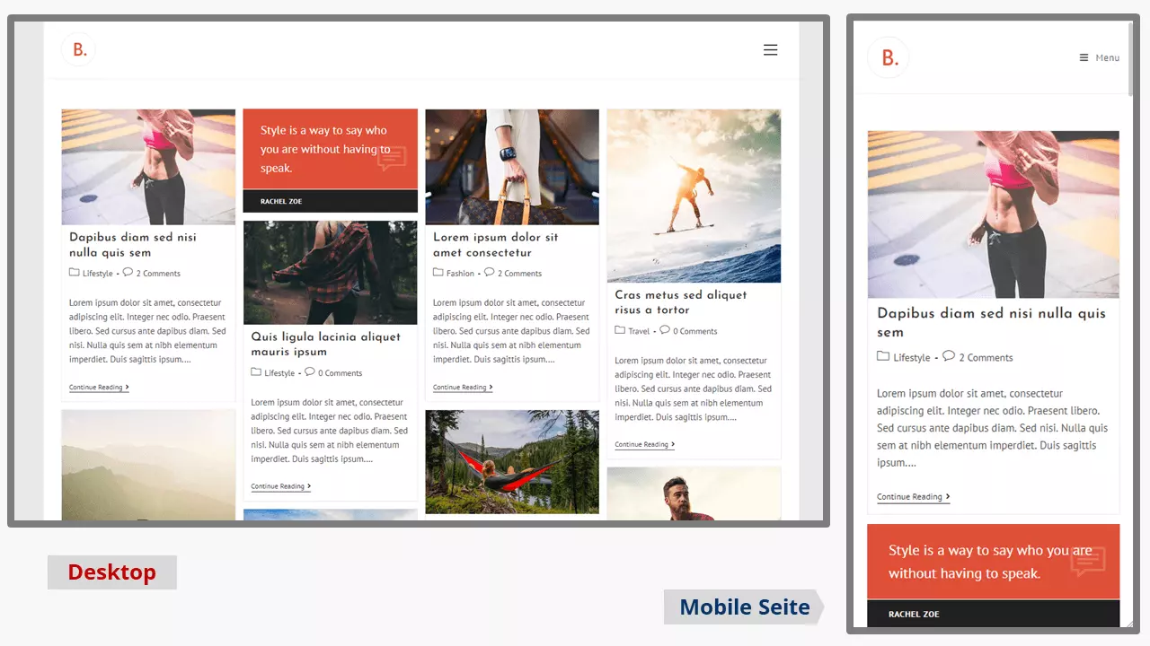
Task: Open 0 Comments link next to Travel
Action: 695,331
